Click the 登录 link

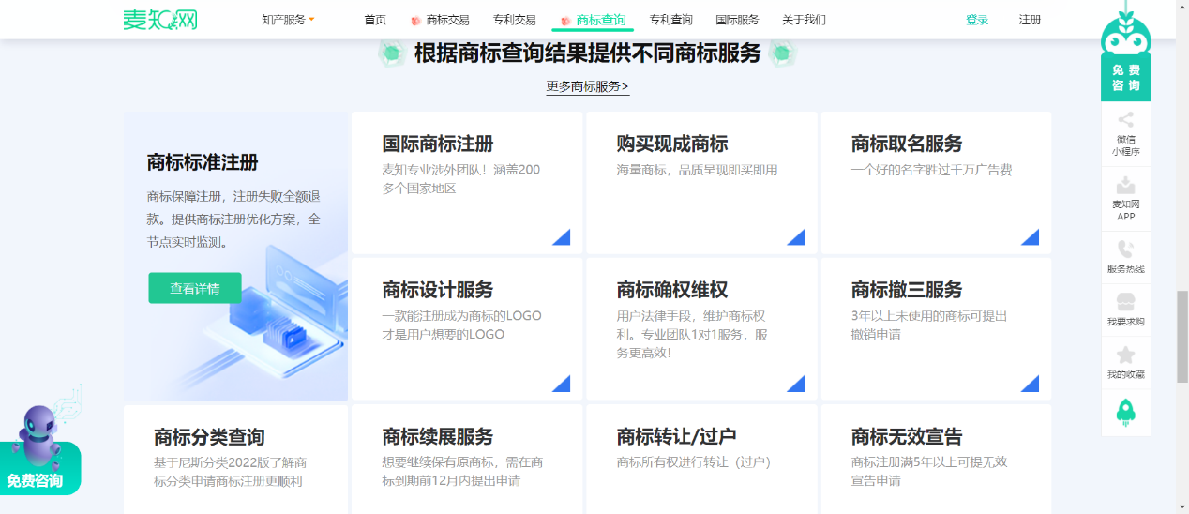click(977, 20)
